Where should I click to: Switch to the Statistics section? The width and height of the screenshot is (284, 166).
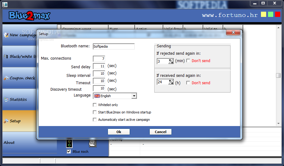point(20,100)
